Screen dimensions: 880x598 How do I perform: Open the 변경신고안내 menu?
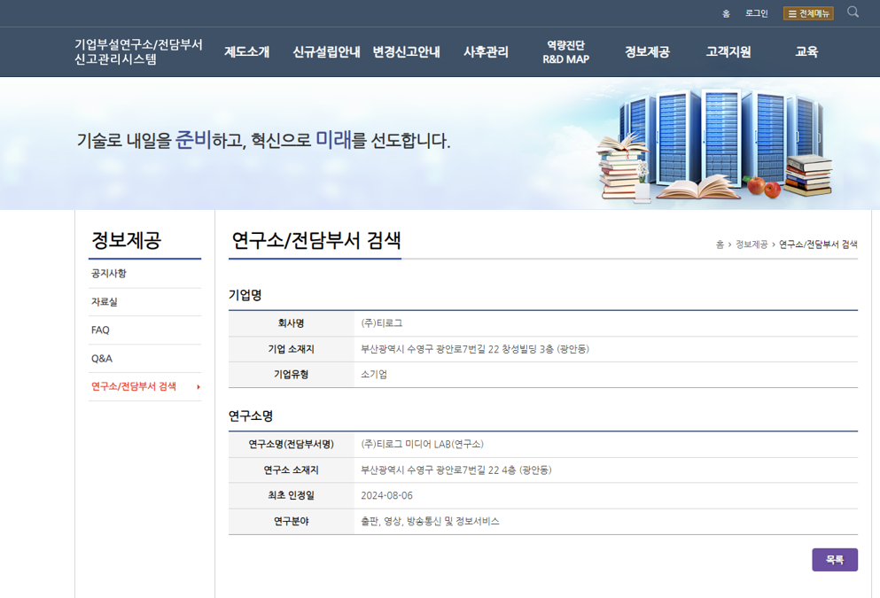click(x=406, y=52)
